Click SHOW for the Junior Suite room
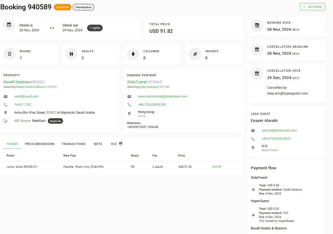Screen dimensions: 333x234 [x=217, y=167]
